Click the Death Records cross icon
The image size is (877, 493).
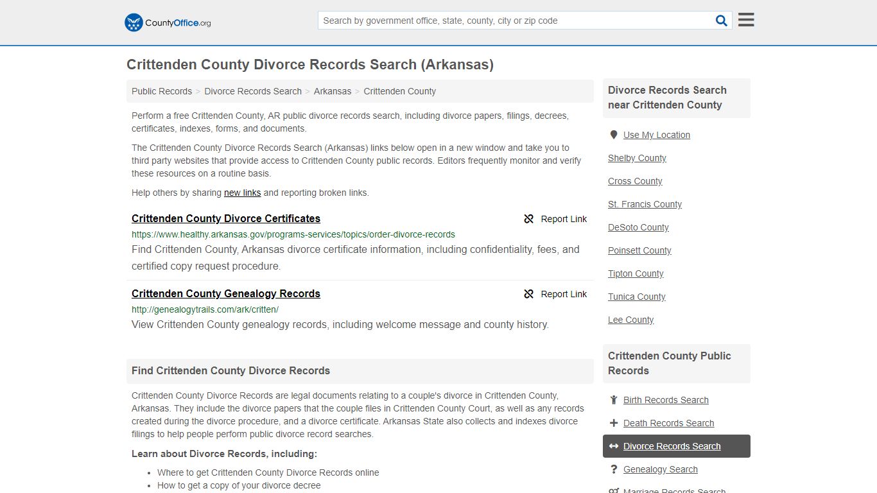pyautogui.click(x=614, y=423)
